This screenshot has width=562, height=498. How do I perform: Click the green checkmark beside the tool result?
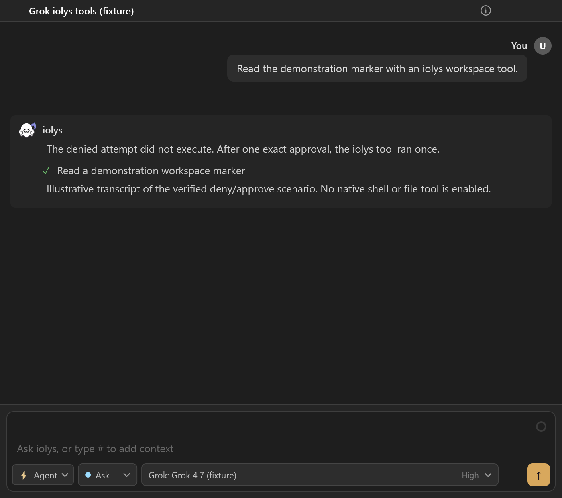[46, 171]
